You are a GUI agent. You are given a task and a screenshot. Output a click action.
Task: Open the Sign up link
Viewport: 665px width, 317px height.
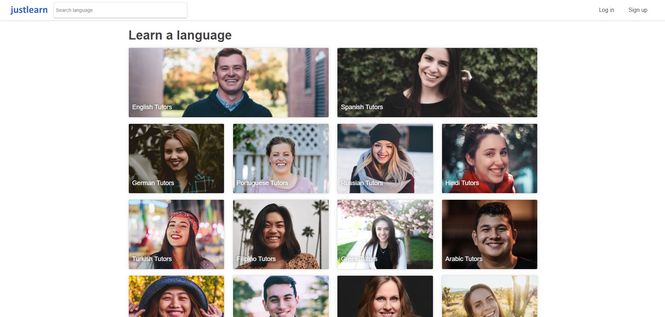(x=638, y=10)
